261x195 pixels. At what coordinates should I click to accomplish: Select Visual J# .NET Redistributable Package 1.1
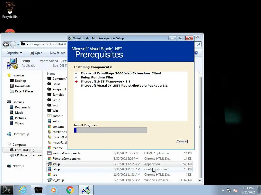pos(124,86)
